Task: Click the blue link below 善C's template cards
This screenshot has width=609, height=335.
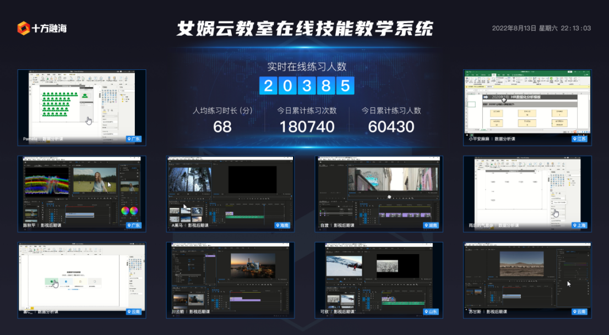Action: [73, 289]
